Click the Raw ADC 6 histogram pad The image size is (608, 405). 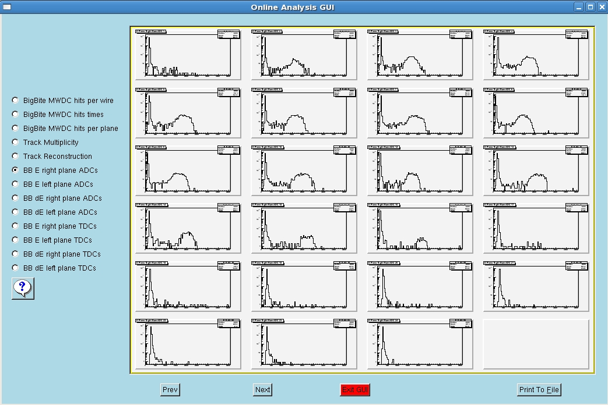pyautogui.click(x=304, y=113)
